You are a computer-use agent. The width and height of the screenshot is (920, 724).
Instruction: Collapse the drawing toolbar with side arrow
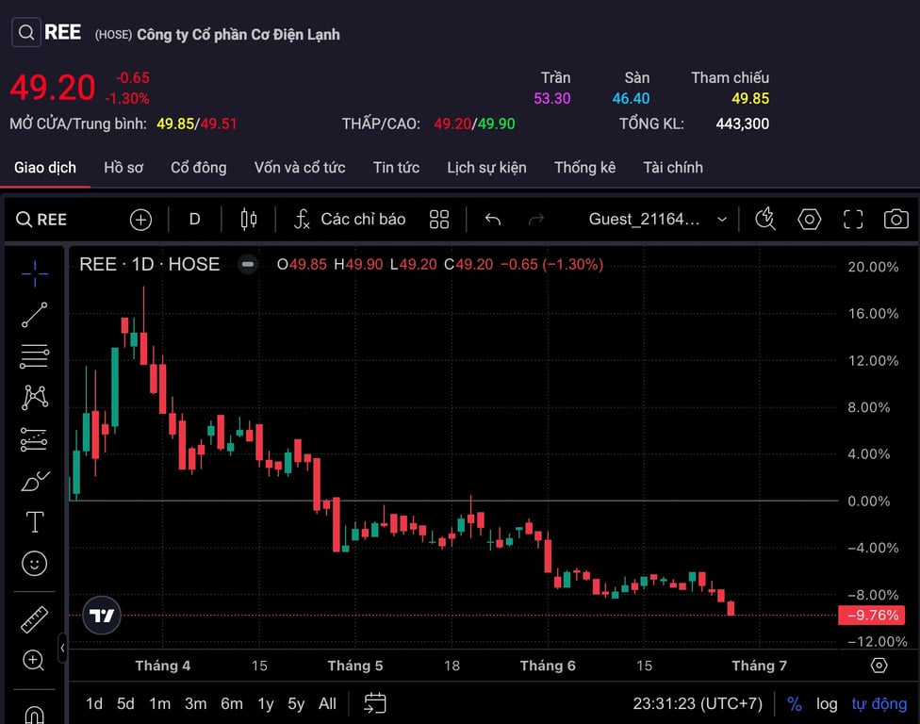click(62, 649)
